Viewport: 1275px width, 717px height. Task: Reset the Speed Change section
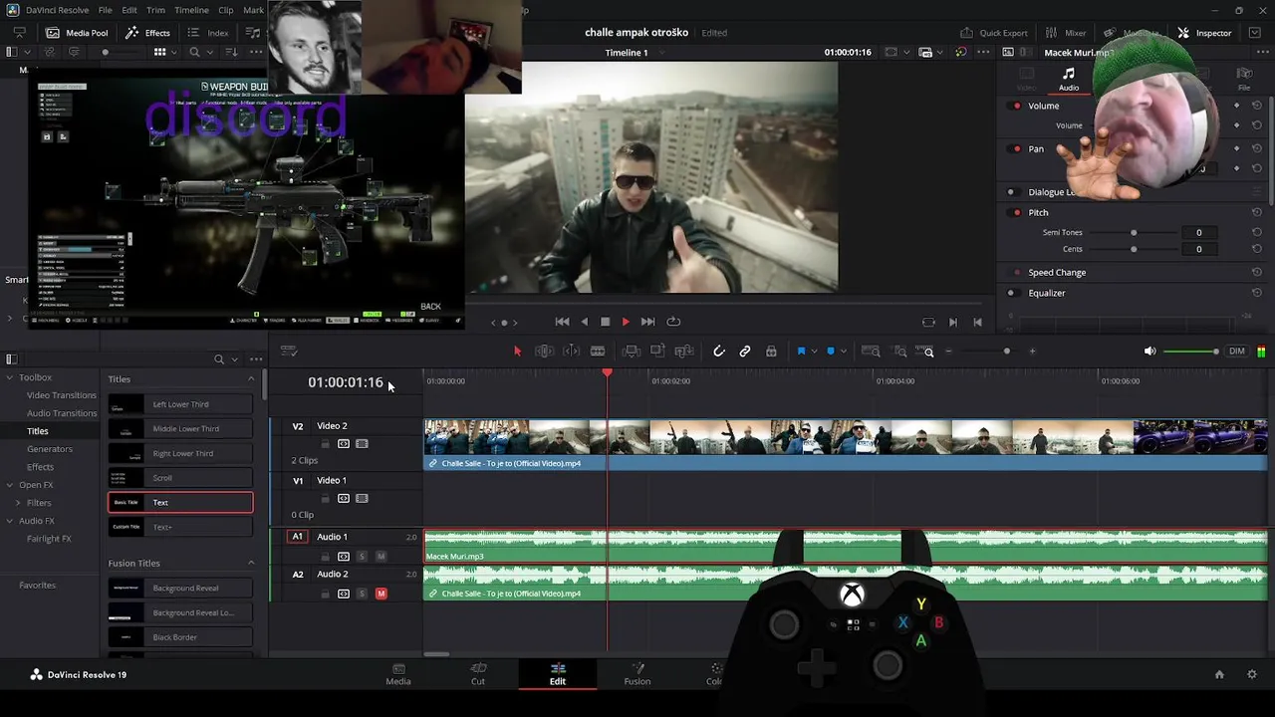[1257, 272]
